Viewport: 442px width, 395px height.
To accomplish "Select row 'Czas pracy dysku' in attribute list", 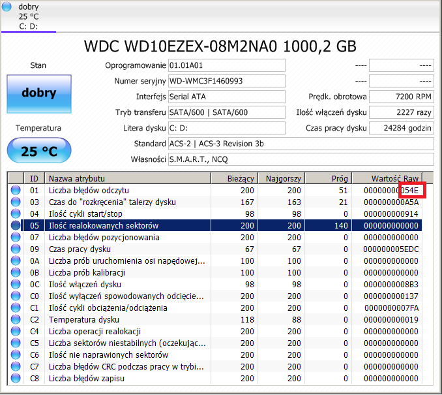I will [214, 249].
